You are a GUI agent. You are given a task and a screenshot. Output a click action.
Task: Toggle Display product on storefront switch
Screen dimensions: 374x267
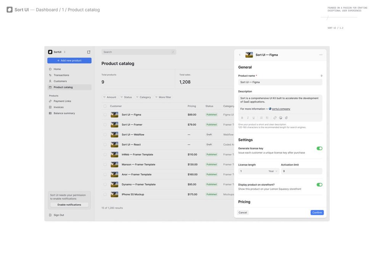coord(319,185)
